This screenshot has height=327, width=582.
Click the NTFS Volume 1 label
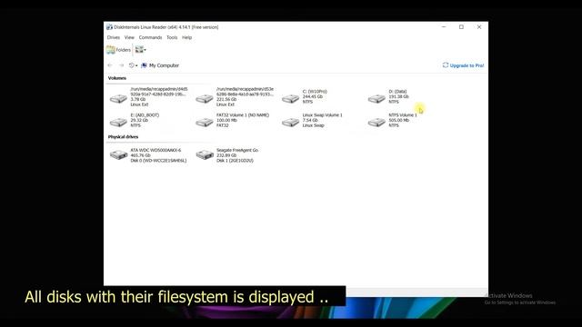point(403,115)
